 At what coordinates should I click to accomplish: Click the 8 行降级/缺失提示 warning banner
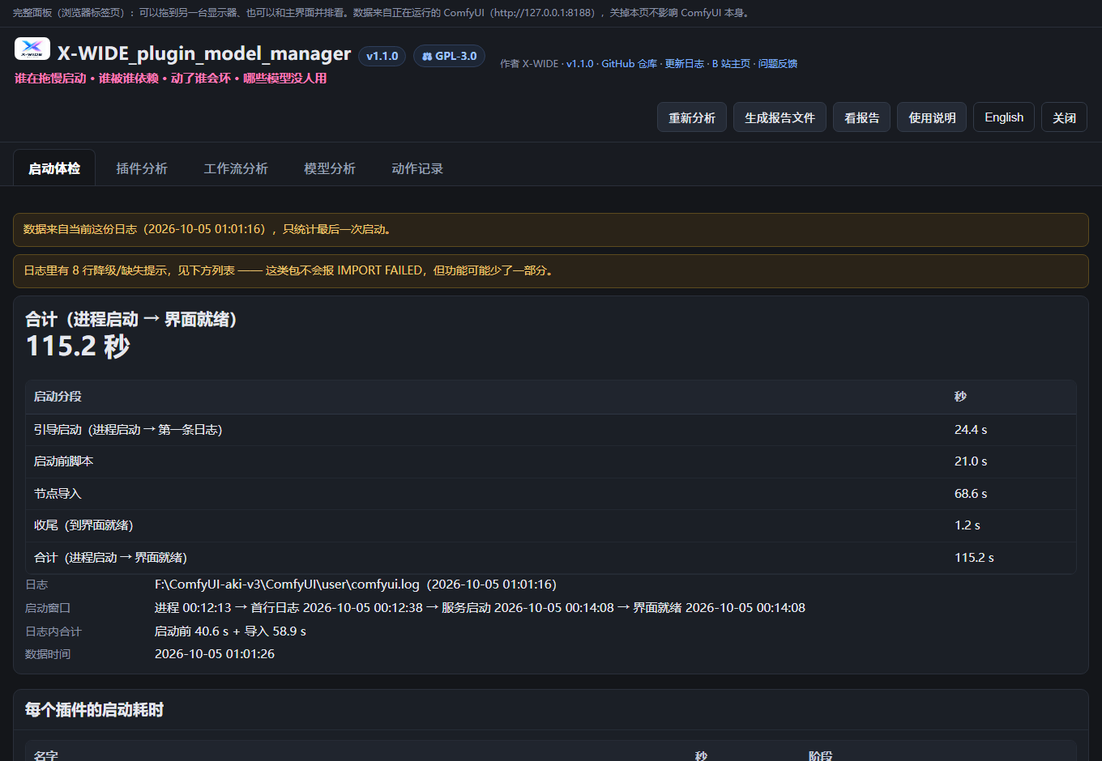pyautogui.click(x=551, y=271)
